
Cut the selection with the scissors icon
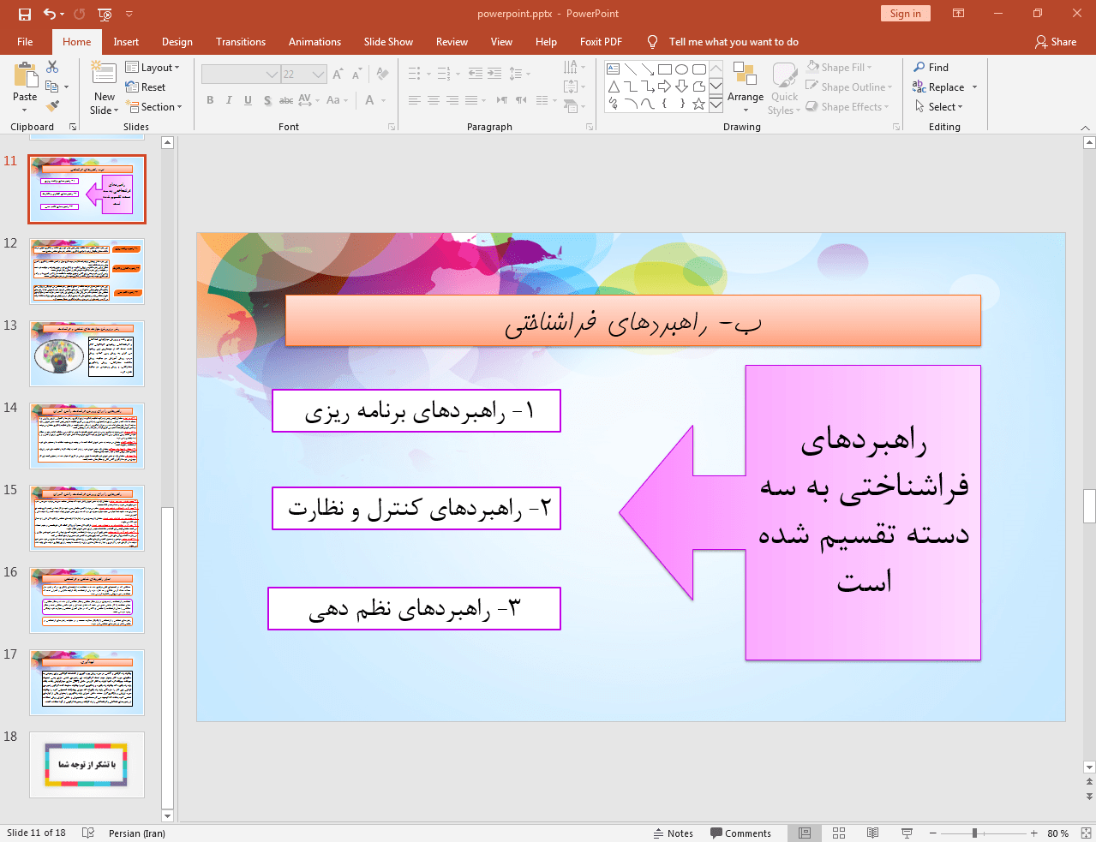click(52, 67)
